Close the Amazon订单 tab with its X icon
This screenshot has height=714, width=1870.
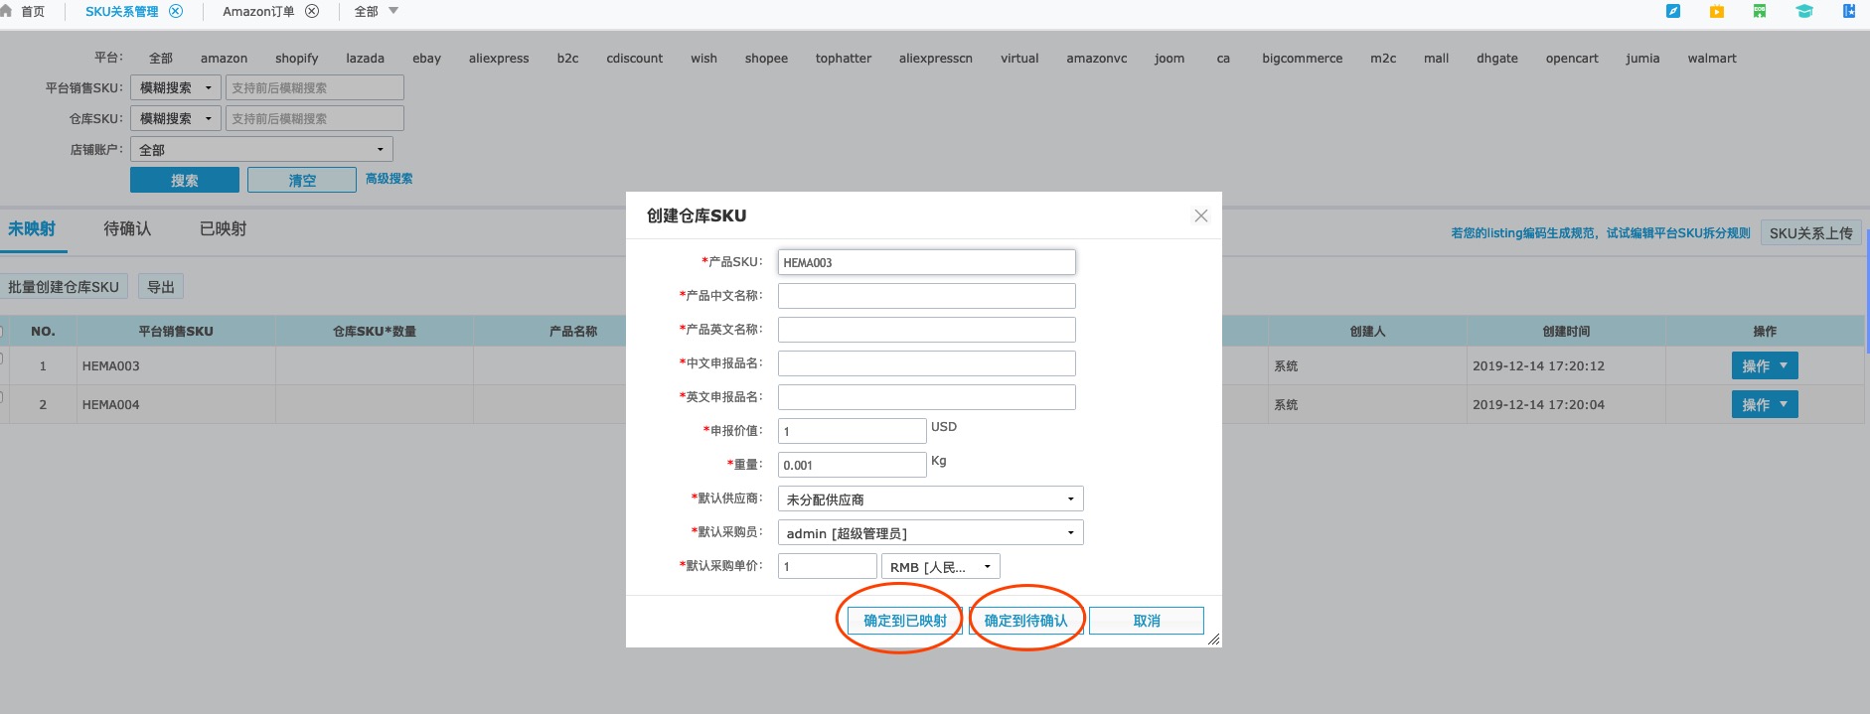pos(312,11)
